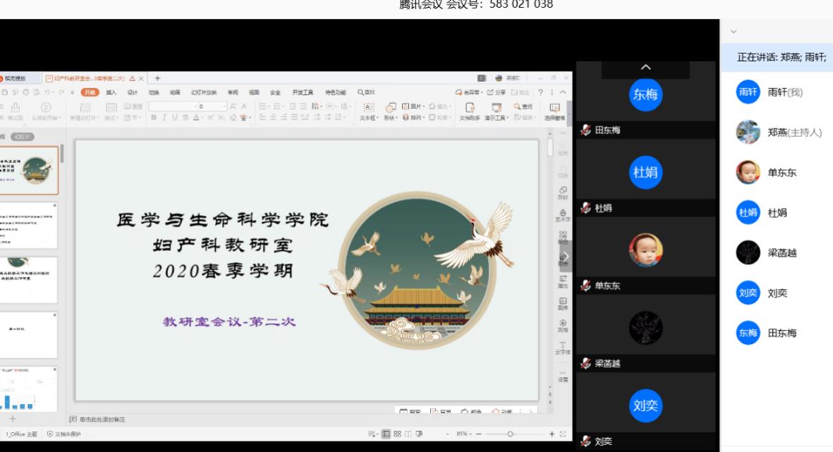Select the first slide thumbnail

pos(29,171)
